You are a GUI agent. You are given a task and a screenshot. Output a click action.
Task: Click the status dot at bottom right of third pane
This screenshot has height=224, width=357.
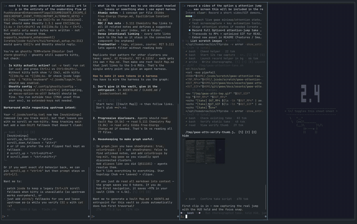point(265,216)
